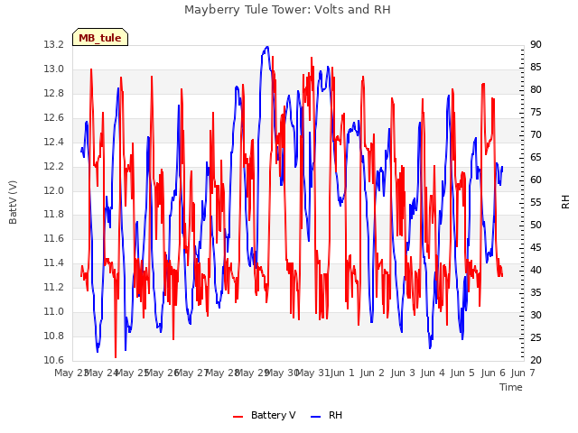
Task: Click the 90 right axis tick
Action: 536,45
